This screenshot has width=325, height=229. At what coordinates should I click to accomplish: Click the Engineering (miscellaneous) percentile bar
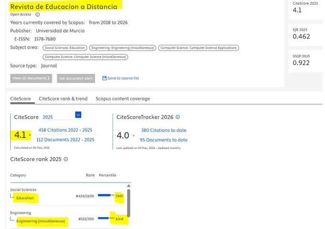(106, 218)
